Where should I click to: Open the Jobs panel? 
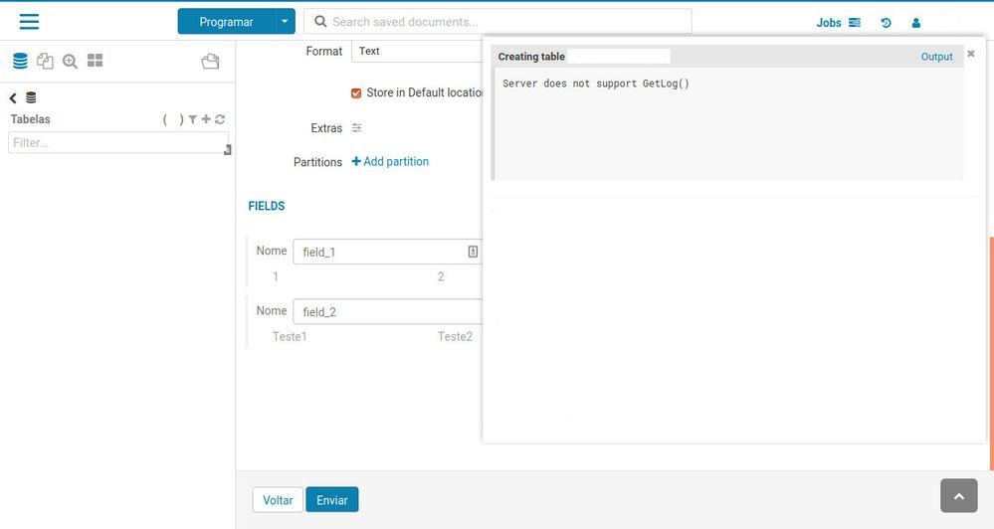(x=838, y=23)
